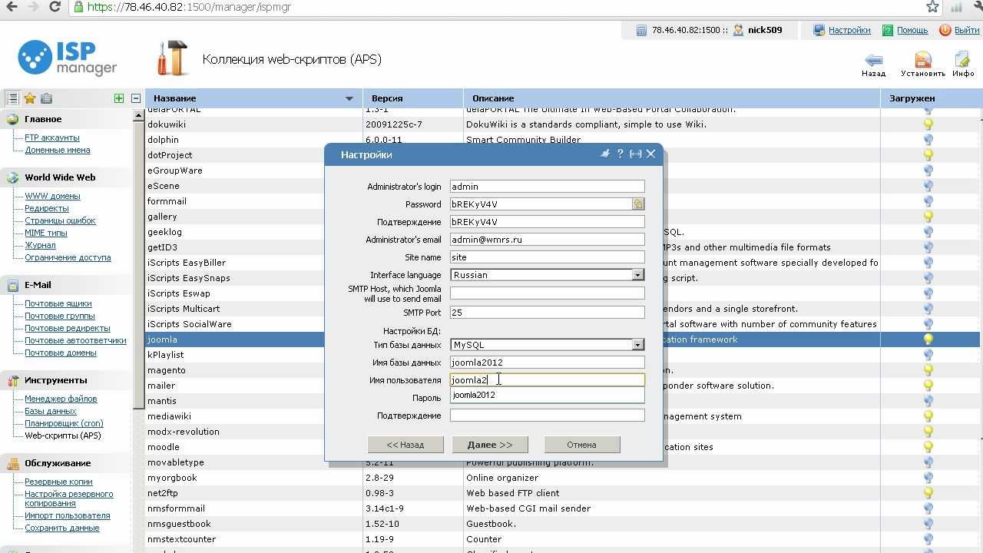Click the clipboard icon in the sidebar toolbar
The width and height of the screenshot is (983, 553).
pos(46,98)
